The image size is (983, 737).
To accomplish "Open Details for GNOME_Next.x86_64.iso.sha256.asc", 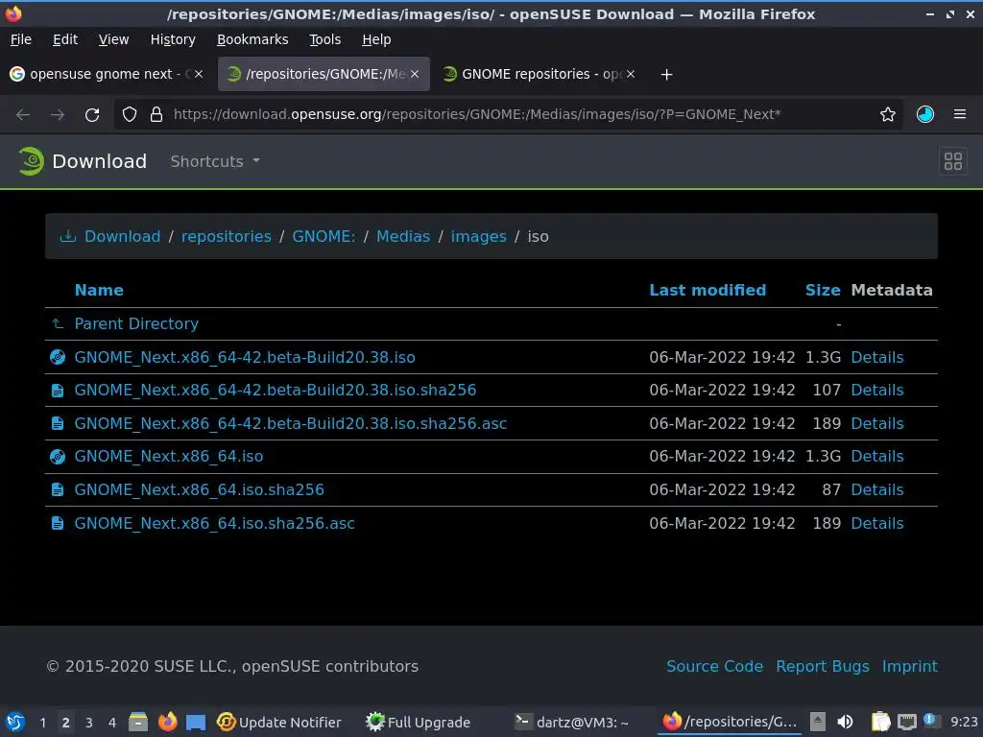I will tap(877, 523).
